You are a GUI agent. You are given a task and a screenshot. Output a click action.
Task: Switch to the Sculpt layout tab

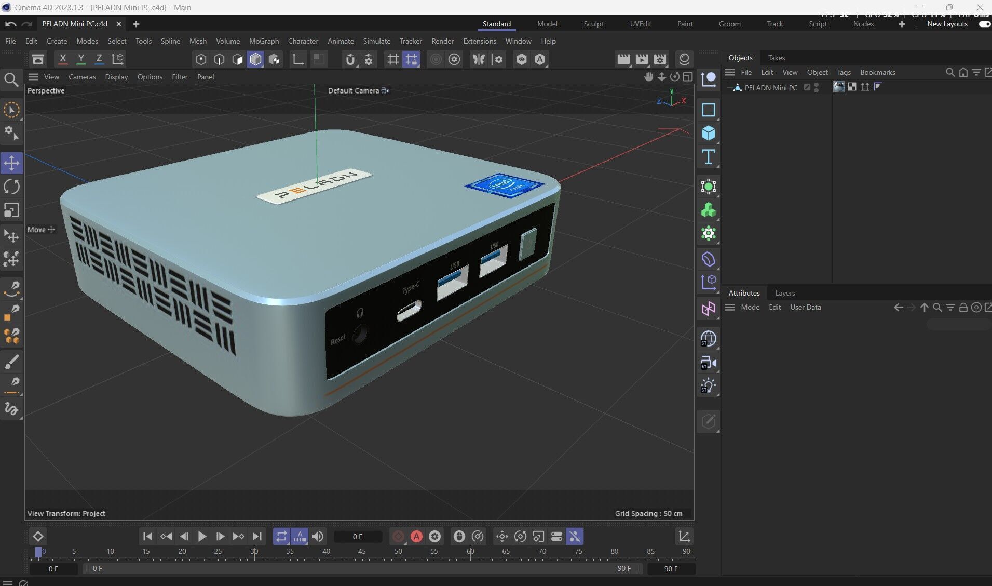pos(593,24)
